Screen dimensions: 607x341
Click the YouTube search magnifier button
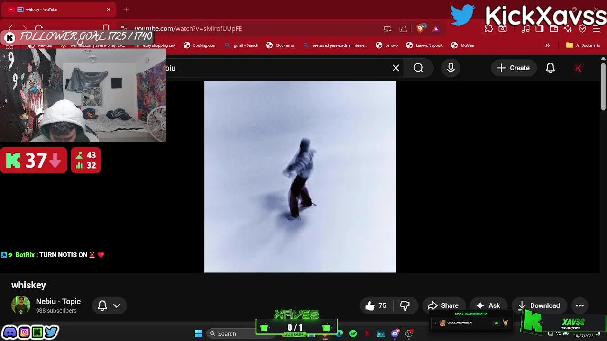[418, 68]
